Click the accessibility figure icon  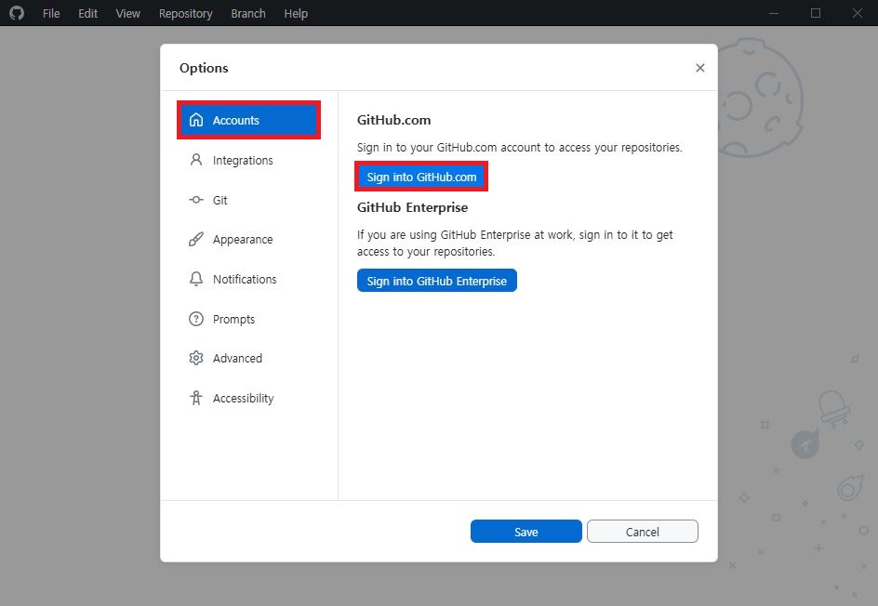click(x=196, y=398)
